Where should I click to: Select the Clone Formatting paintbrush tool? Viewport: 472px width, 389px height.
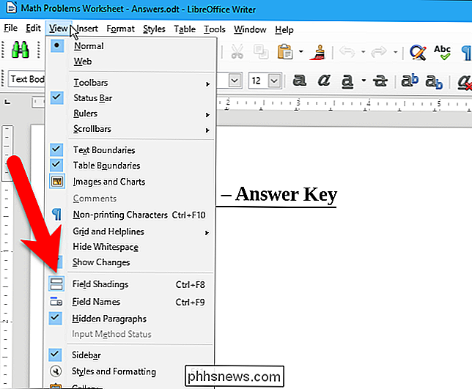(x=320, y=52)
